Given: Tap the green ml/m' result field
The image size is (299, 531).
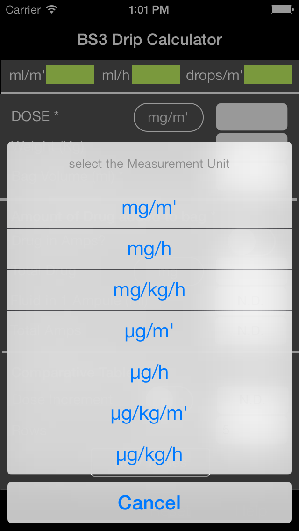Looking at the screenshot, I should tap(70, 75).
